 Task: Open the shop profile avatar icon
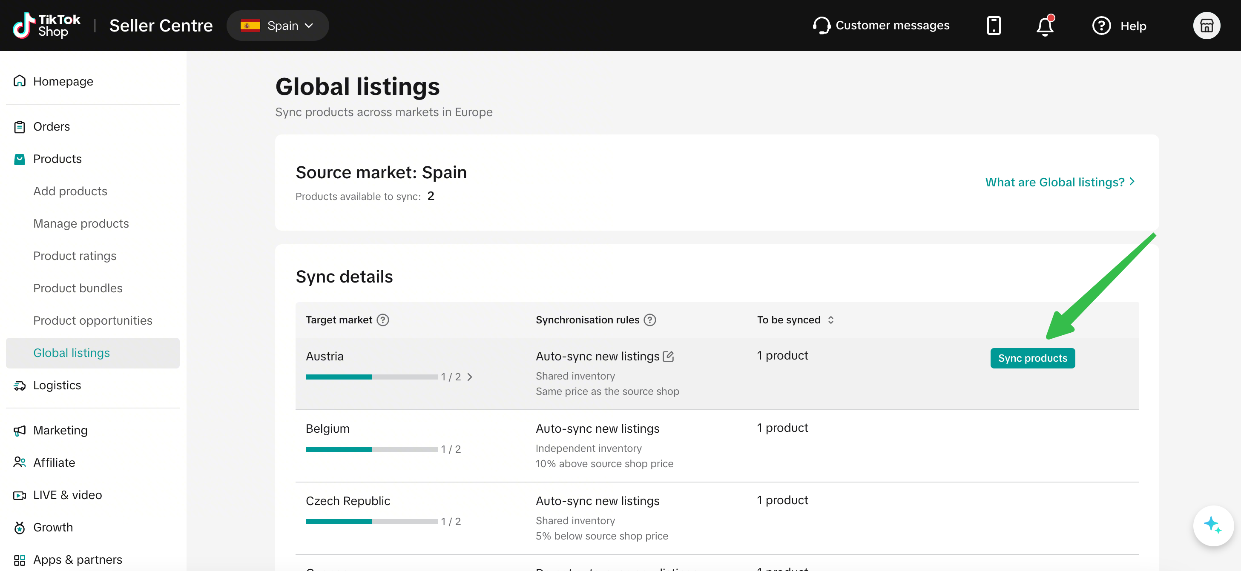[1207, 26]
